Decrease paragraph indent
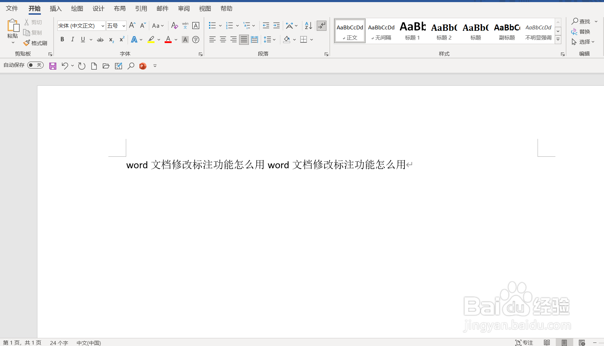Image resolution: width=604 pixels, height=346 pixels. click(x=266, y=26)
